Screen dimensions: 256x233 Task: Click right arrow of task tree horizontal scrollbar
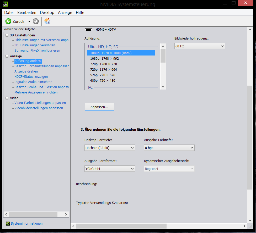(x=66, y=214)
